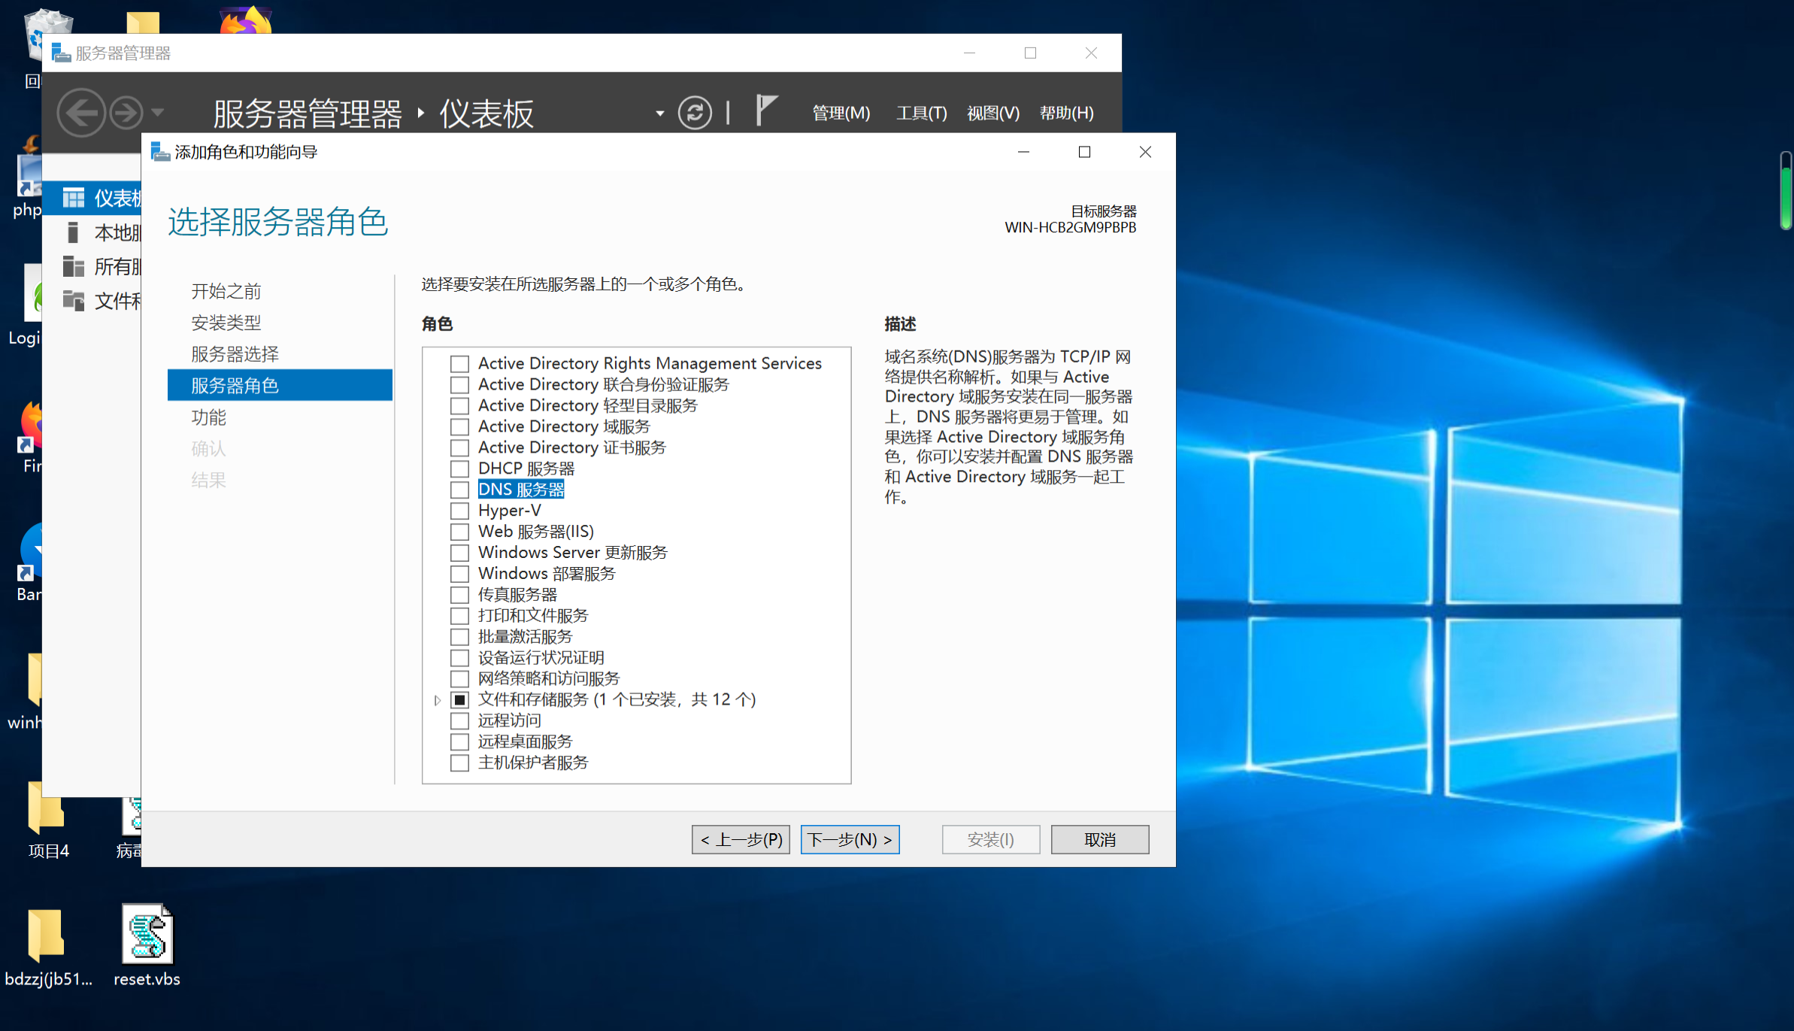This screenshot has width=1794, height=1031.
Task: Click 上一步(P) previous button
Action: pos(741,839)
